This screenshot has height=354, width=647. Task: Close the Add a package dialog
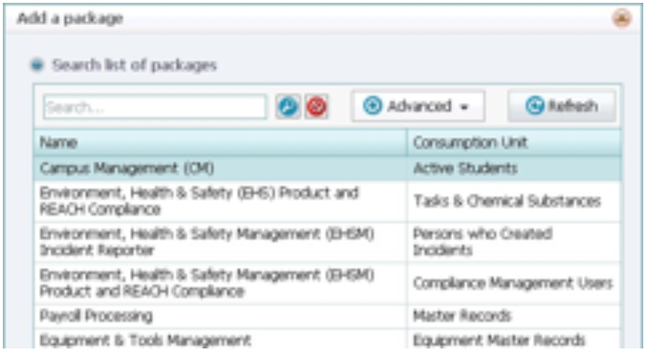point(622,19)
